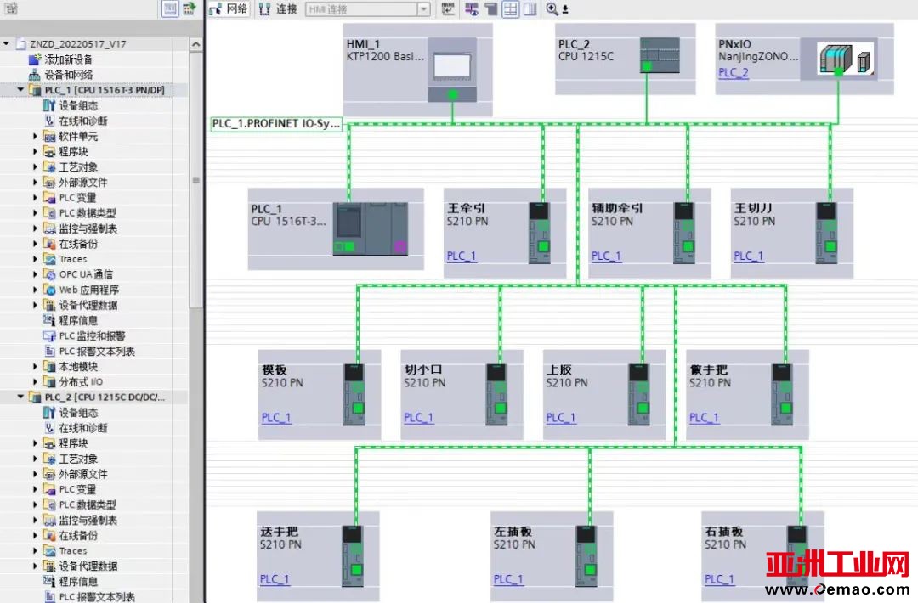Expand the 本地模块 node
918x603 pixels.
click(x=35, y=366)
